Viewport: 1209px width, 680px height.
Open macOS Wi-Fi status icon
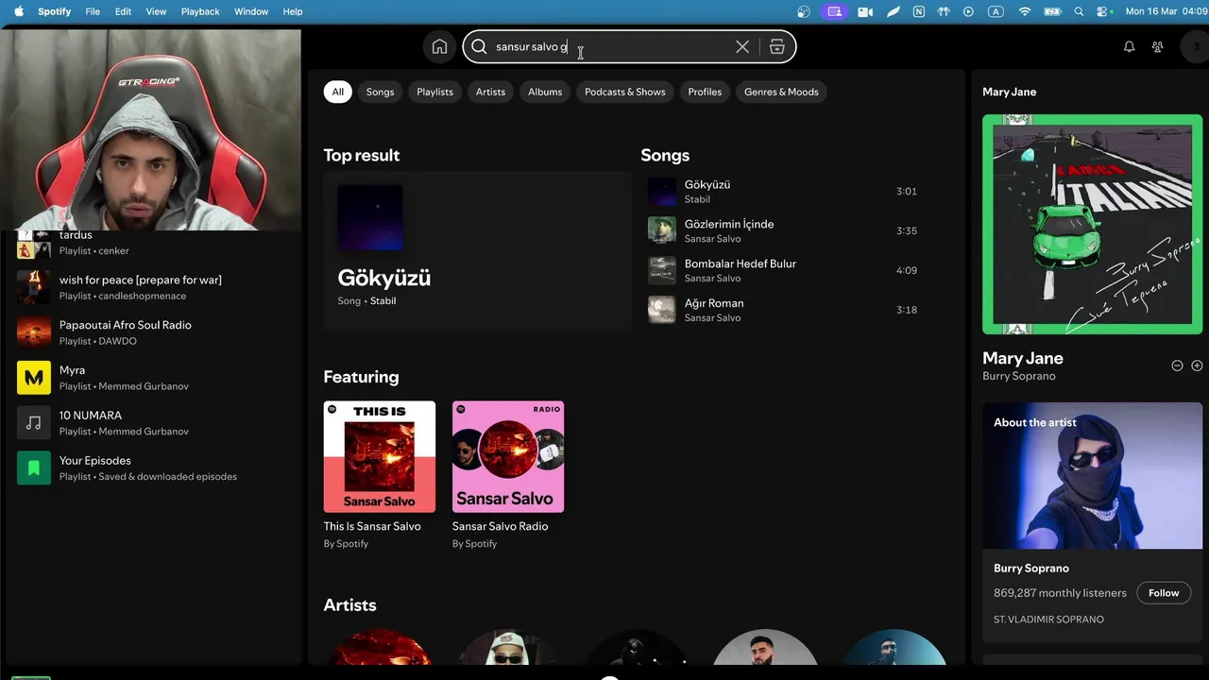(1025, 11)
